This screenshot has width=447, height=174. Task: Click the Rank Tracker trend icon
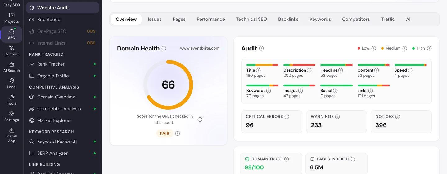click(32, 64)
